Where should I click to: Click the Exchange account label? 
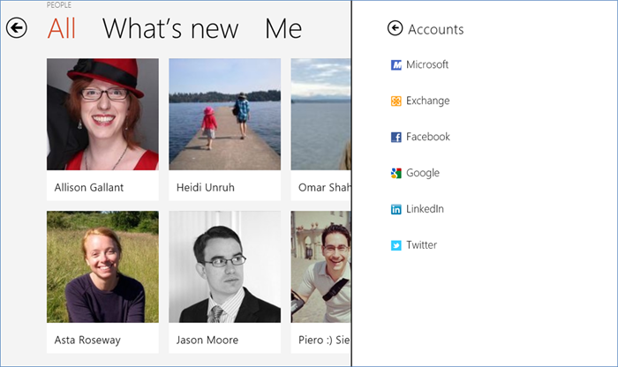(427, 101)
